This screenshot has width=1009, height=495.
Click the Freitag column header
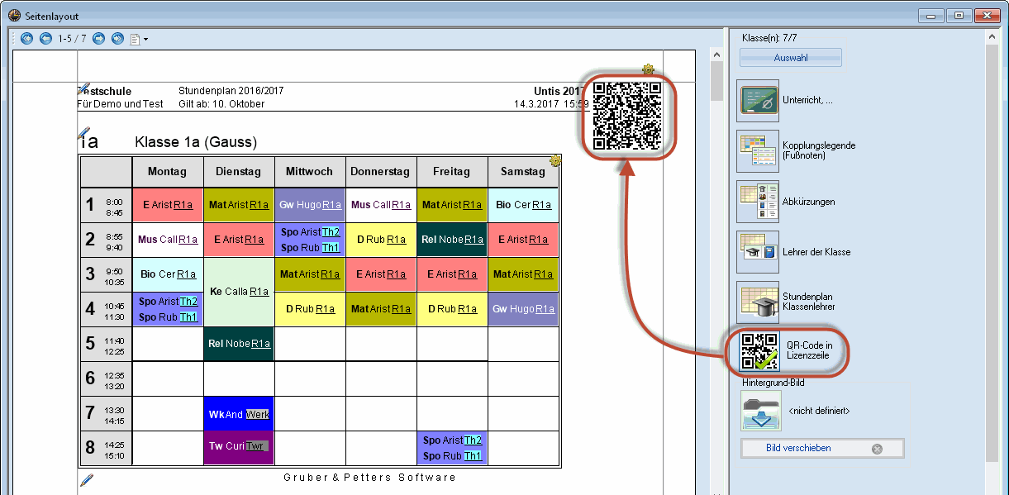click(x=452, y=172)
